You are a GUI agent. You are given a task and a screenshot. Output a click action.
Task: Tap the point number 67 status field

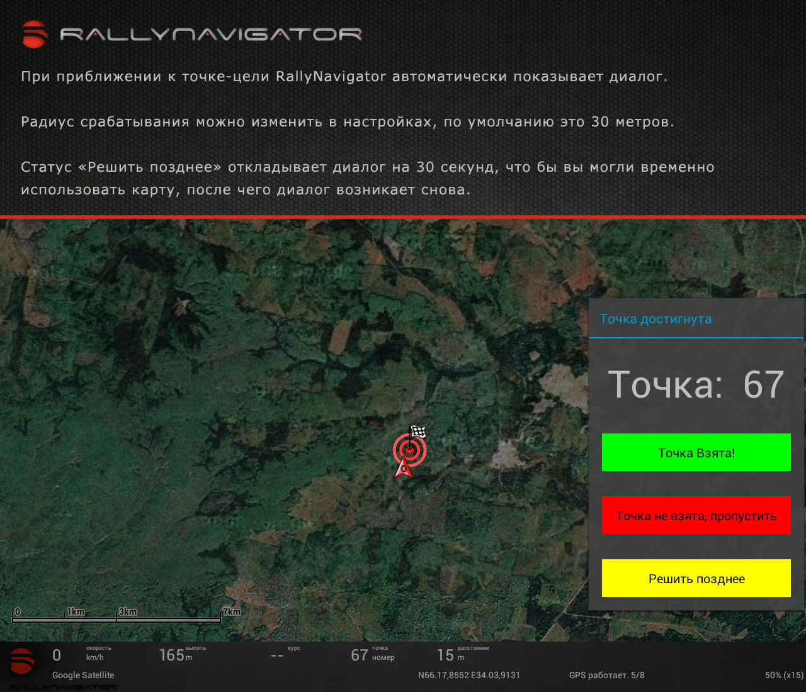tap(373, 654)
